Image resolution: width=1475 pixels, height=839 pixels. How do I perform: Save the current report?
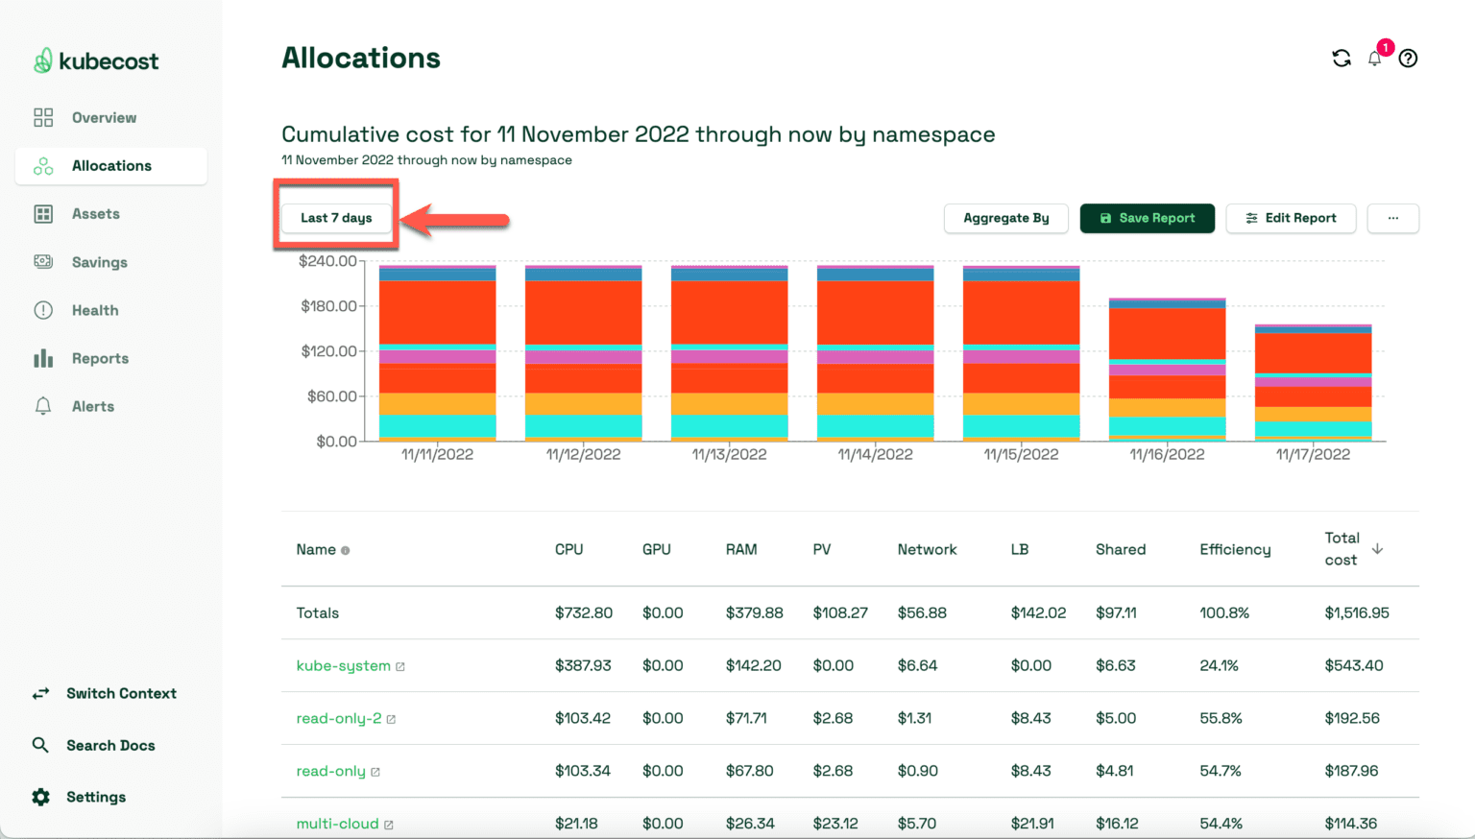1147,218
